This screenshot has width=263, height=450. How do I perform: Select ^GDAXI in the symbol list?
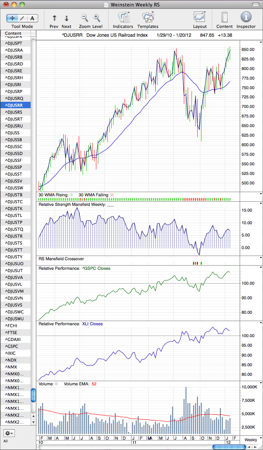[x=16, y=339]
